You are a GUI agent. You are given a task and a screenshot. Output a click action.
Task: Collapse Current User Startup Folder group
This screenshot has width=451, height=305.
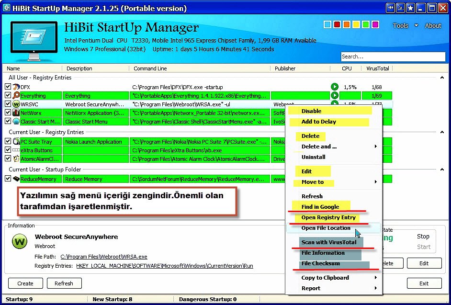(442, 169)
